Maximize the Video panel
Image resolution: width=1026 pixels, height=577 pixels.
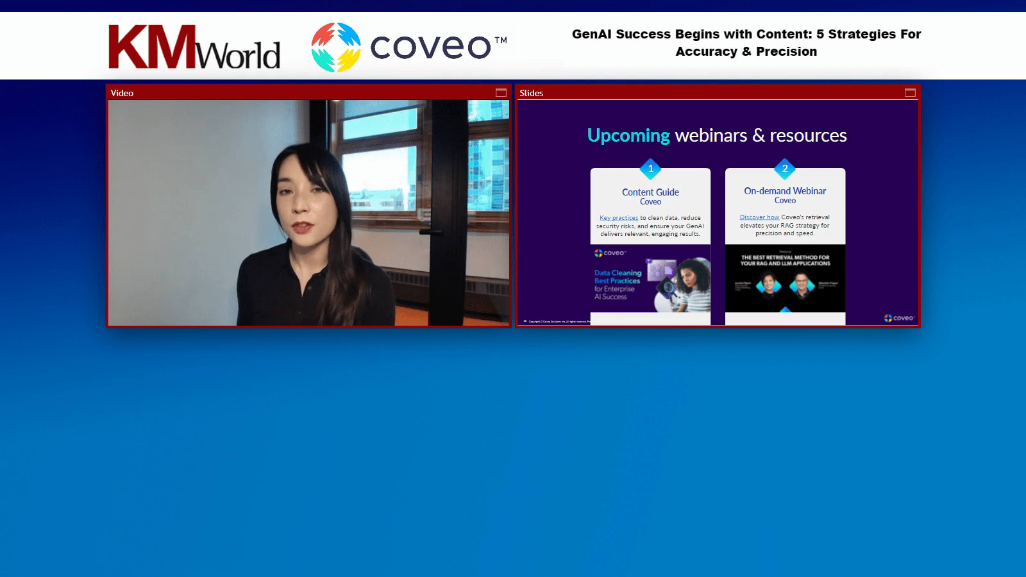pyautogui.click(x=501, y=93)
